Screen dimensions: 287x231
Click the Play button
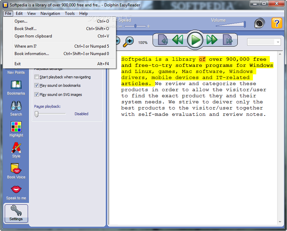coord(195,40)
